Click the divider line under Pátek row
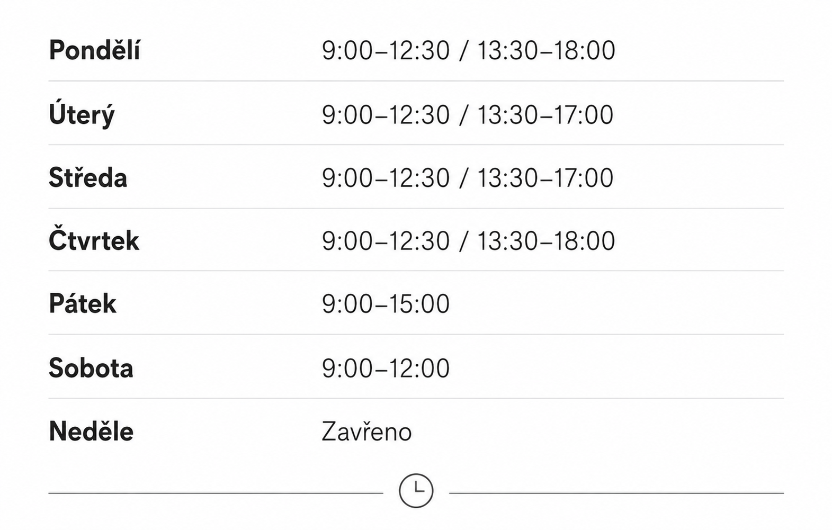The image size is (832, 530). 416,334
